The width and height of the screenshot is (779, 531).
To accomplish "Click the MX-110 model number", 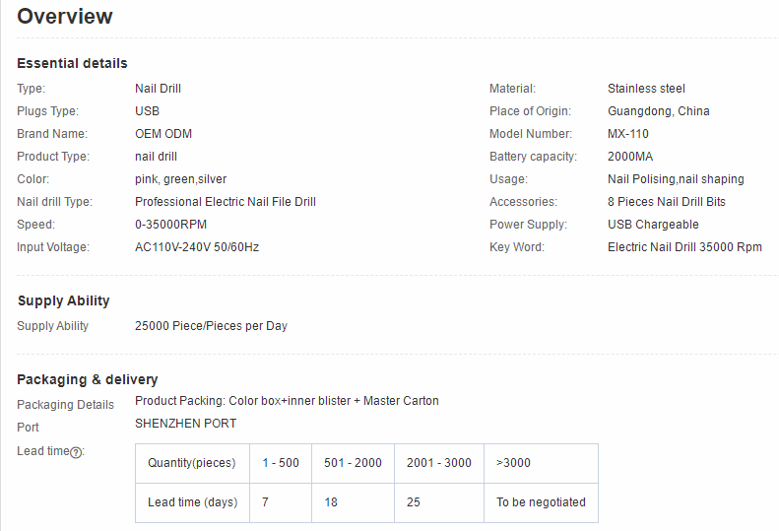I will pyautogui.click(x=628, y=134).
